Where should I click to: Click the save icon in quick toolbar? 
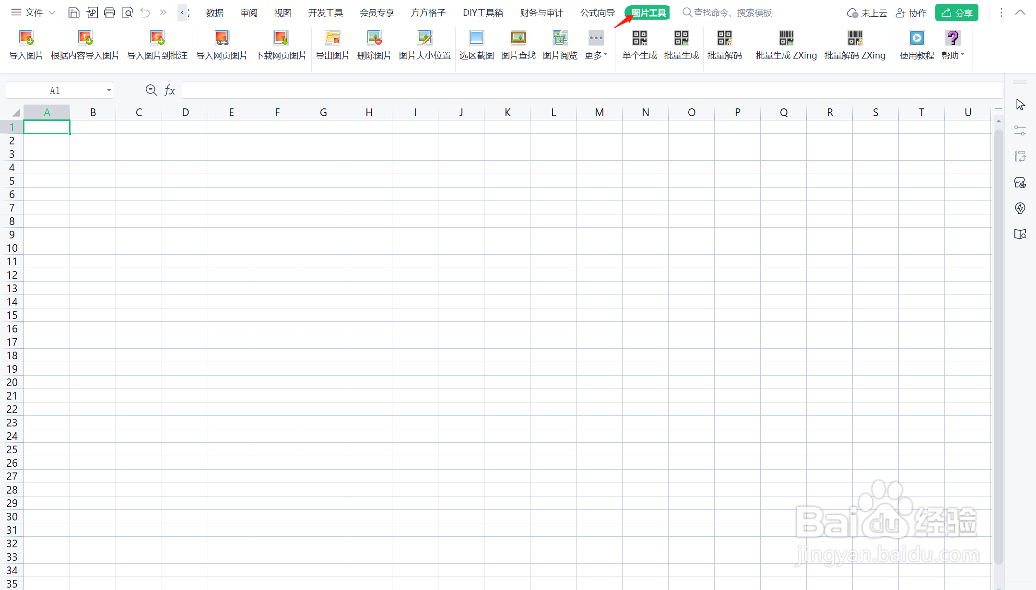point(74,12)
